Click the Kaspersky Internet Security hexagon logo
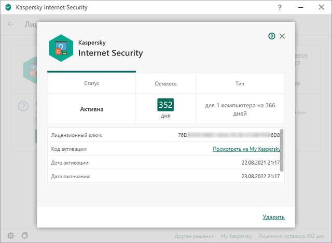The image size is (332, 243). click(x=61, y=48)
